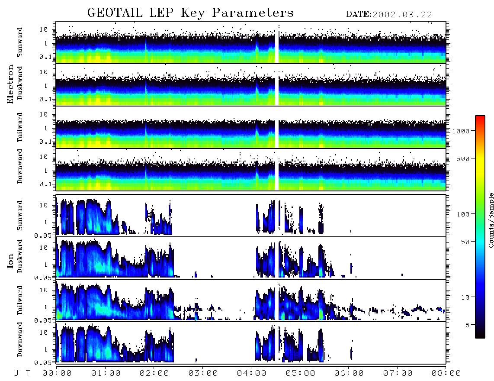Viewport: 494px width, 381px height.
Task: Click the "100" color bar tick label
Action: (463, 214)
